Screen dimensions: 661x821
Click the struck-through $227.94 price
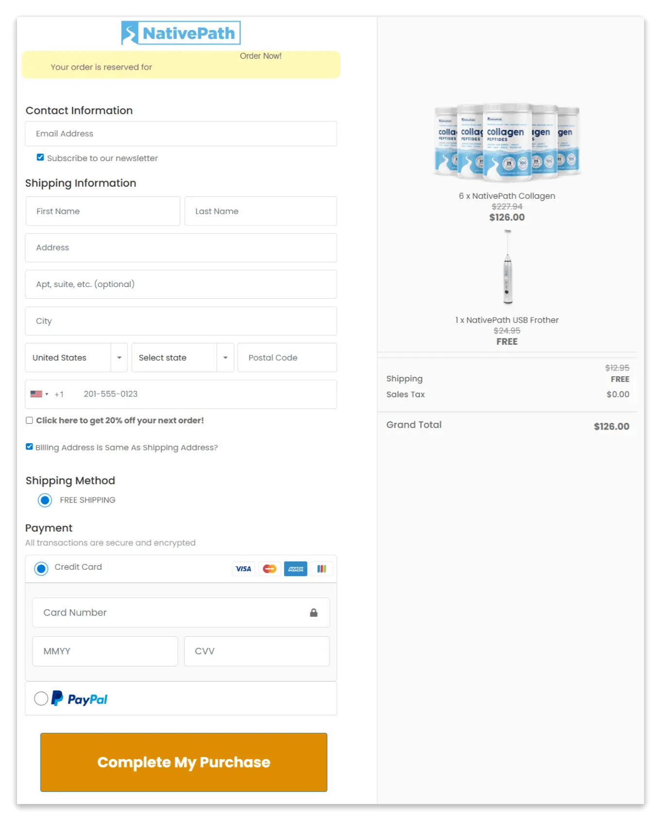coord(507,207)
